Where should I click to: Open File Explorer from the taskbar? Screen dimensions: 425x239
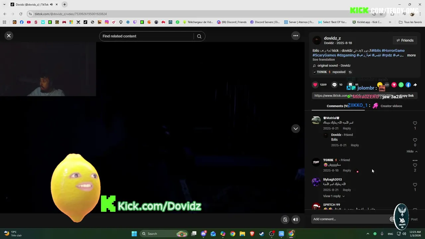[242, 234]
